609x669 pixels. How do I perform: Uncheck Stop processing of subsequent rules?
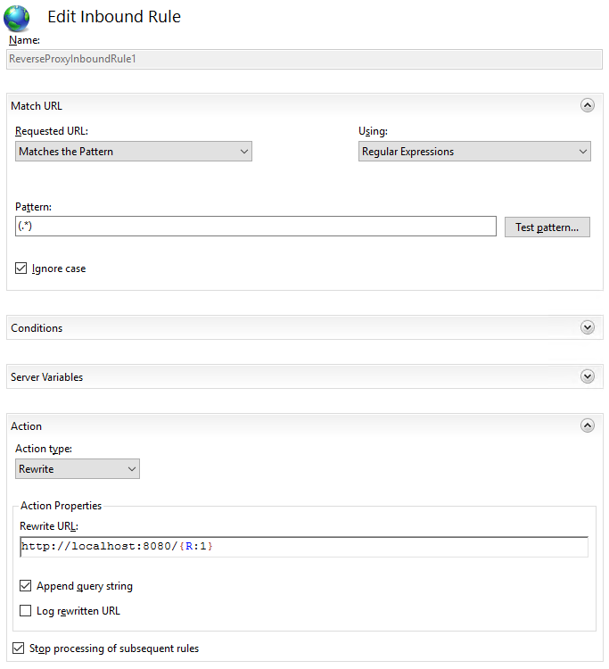[x=19, y=648]
